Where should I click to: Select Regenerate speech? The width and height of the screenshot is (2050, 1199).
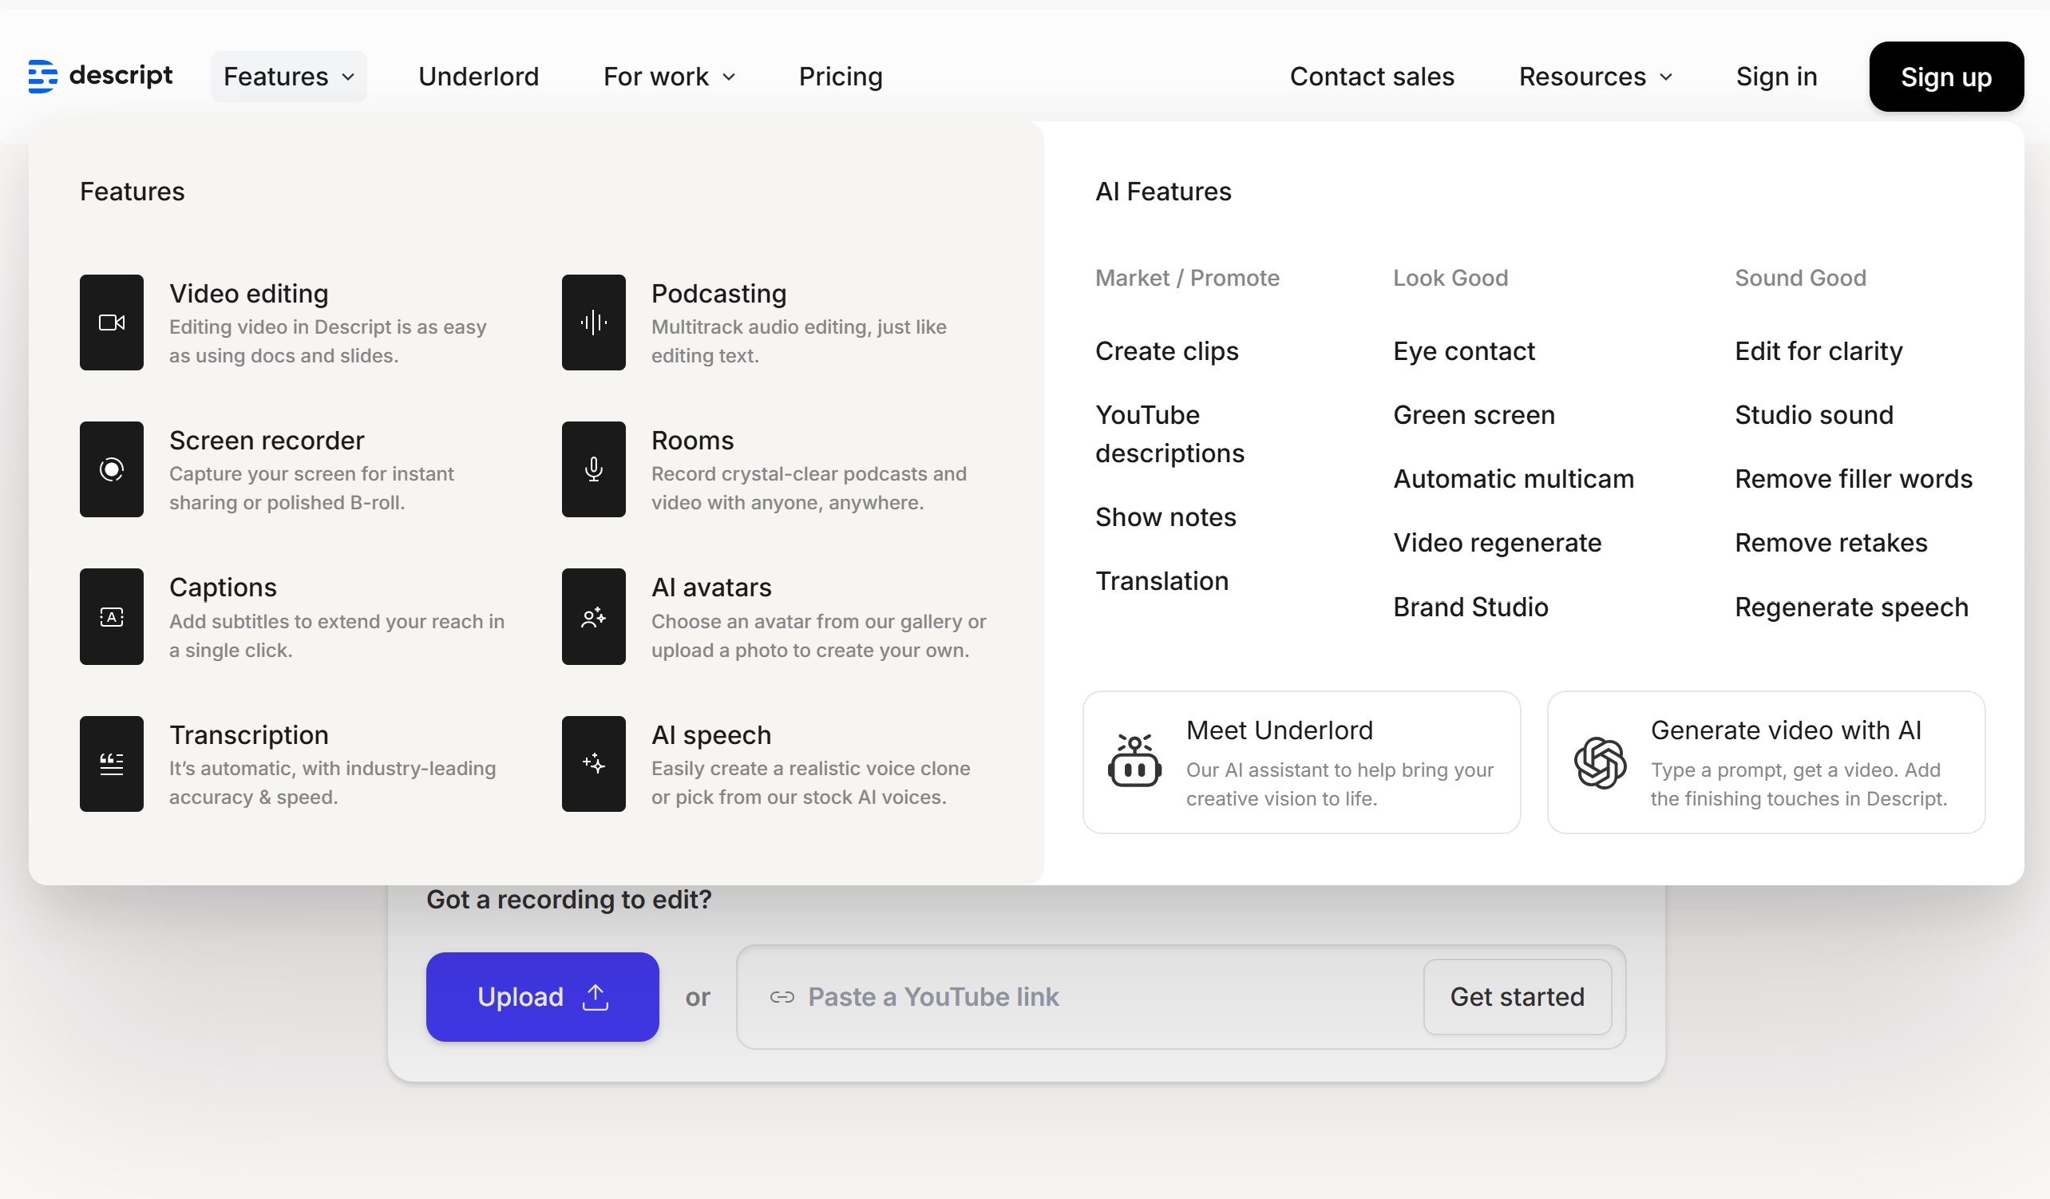1850,607
